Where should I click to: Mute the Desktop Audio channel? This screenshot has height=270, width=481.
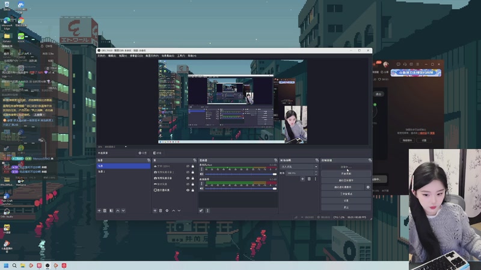[201, 188]
